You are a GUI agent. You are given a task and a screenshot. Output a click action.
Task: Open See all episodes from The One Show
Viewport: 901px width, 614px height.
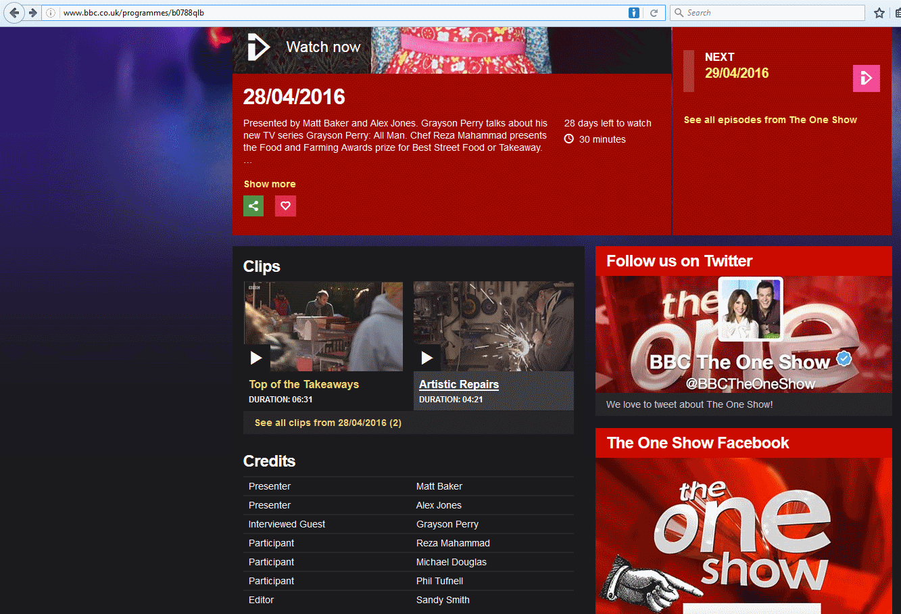771,120
